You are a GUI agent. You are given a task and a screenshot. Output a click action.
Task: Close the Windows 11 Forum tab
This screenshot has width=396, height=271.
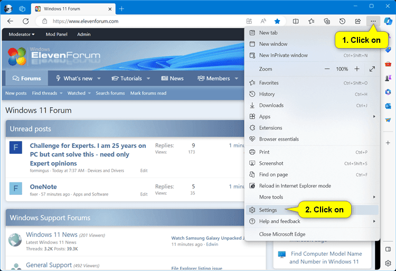click(110, 9)
